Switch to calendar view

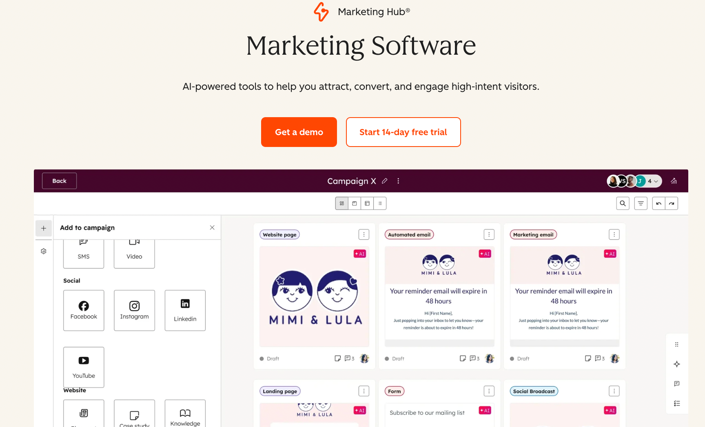(355, 203)
